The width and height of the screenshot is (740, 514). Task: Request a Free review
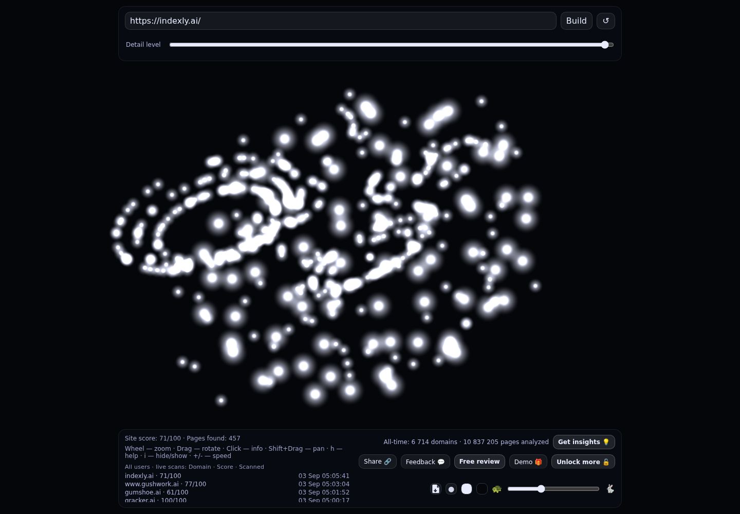[x=479, y=462]
